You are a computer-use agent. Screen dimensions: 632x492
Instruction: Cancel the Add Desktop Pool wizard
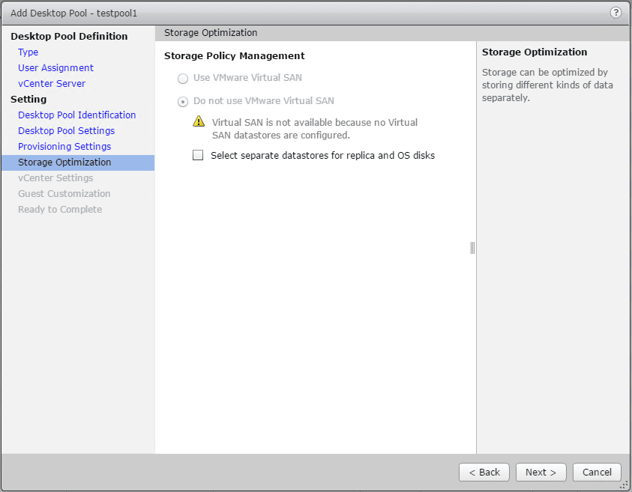tap(597, 473)
